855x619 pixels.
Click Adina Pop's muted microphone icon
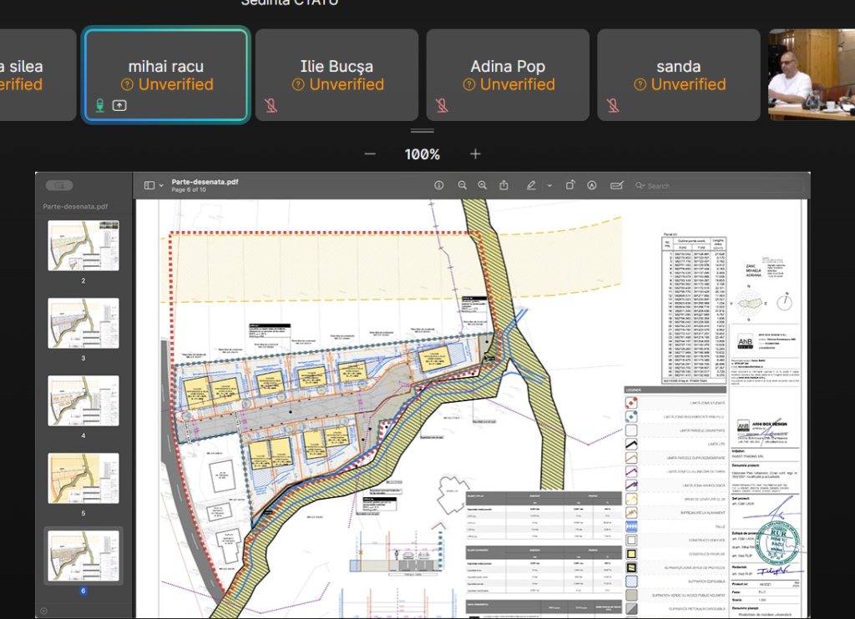[443, 105]
